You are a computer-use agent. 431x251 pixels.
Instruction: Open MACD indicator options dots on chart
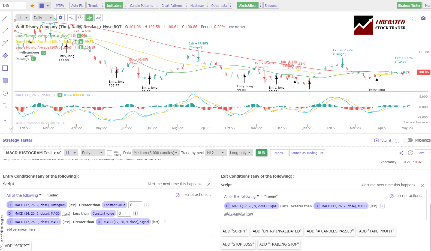coord(54,95)
